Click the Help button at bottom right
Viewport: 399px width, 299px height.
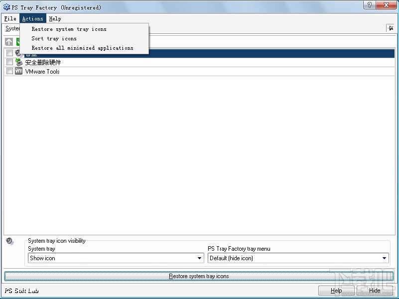[336, 291]
